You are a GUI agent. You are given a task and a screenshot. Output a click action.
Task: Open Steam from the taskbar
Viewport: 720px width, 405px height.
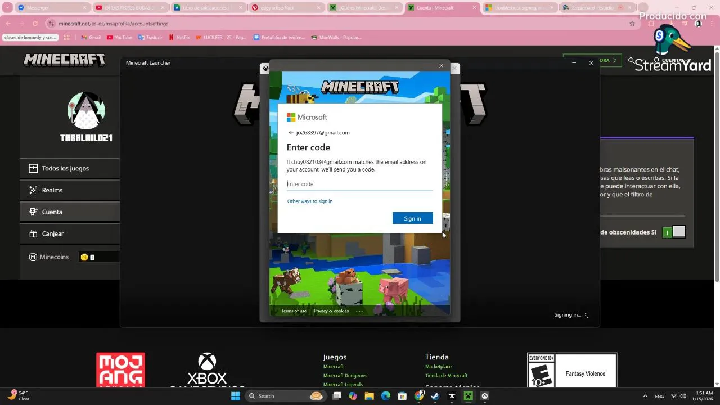pyautogui.click(x=435, y=396)
